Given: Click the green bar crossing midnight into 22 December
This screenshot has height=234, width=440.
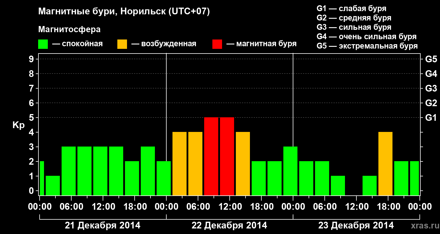Looking at the screenshot, I should point(164,178).
